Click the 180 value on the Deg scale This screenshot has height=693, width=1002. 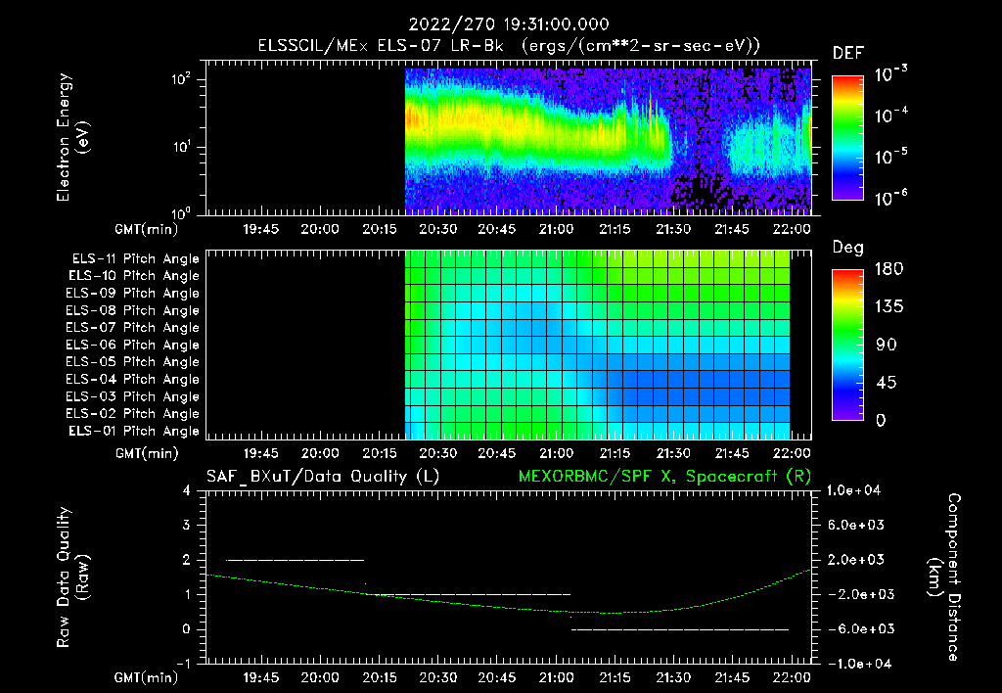click(888, 269)
